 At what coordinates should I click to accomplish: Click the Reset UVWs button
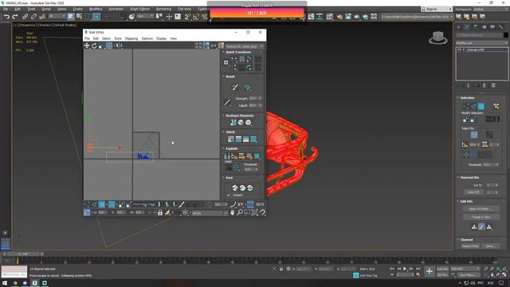(470, 246)
